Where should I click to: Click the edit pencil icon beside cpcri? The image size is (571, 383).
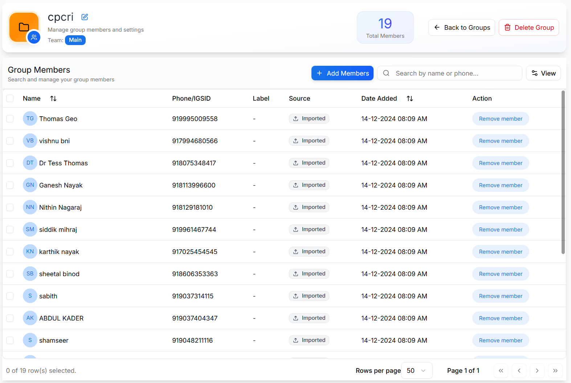[x=85, y=17]
